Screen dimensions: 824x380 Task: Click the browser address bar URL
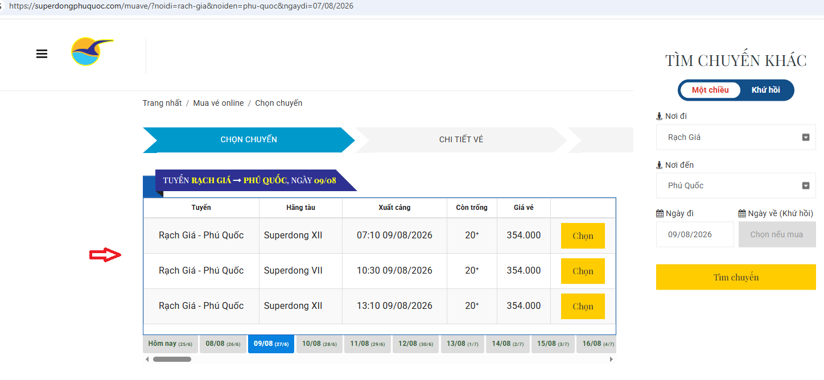coord(182,6)
